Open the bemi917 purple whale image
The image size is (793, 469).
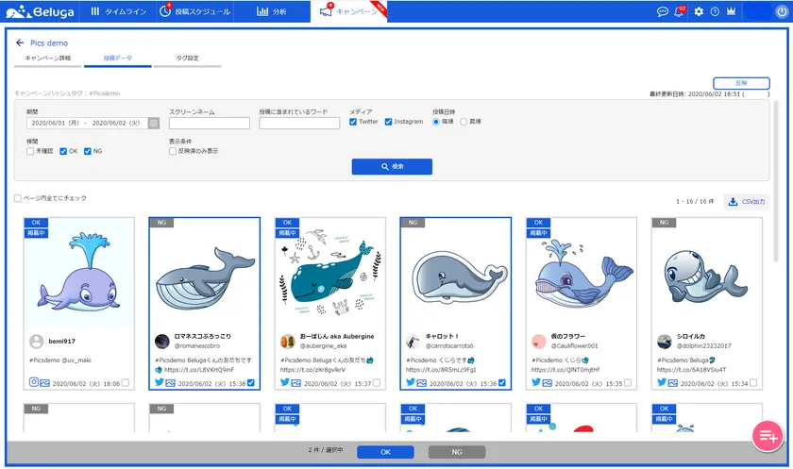79,273
